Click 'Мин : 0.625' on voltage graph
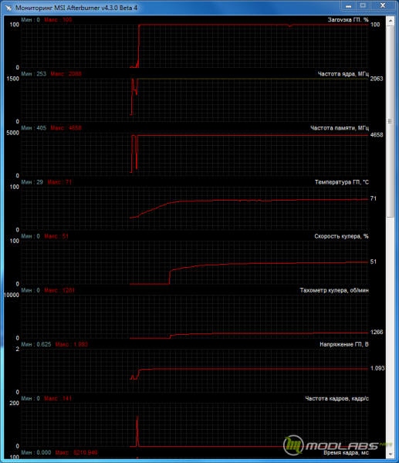Screen dimensions: 399x463 pyautogui.click(x=36, y=344)
